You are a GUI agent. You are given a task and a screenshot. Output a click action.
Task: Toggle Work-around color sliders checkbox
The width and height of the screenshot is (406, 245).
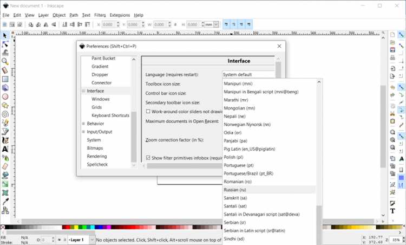pyautogui.click(x=148, y=112)
